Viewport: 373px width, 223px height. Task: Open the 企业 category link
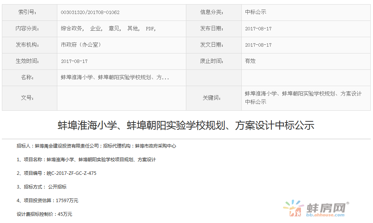click(96, 28)
